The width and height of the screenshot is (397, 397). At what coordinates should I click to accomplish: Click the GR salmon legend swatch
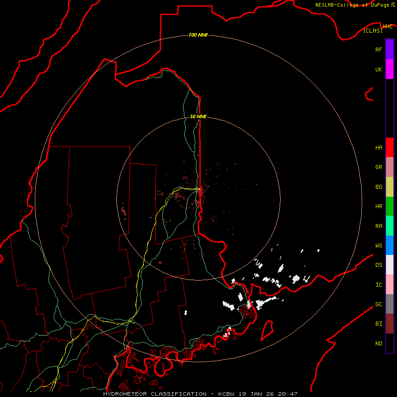(390, 167)
